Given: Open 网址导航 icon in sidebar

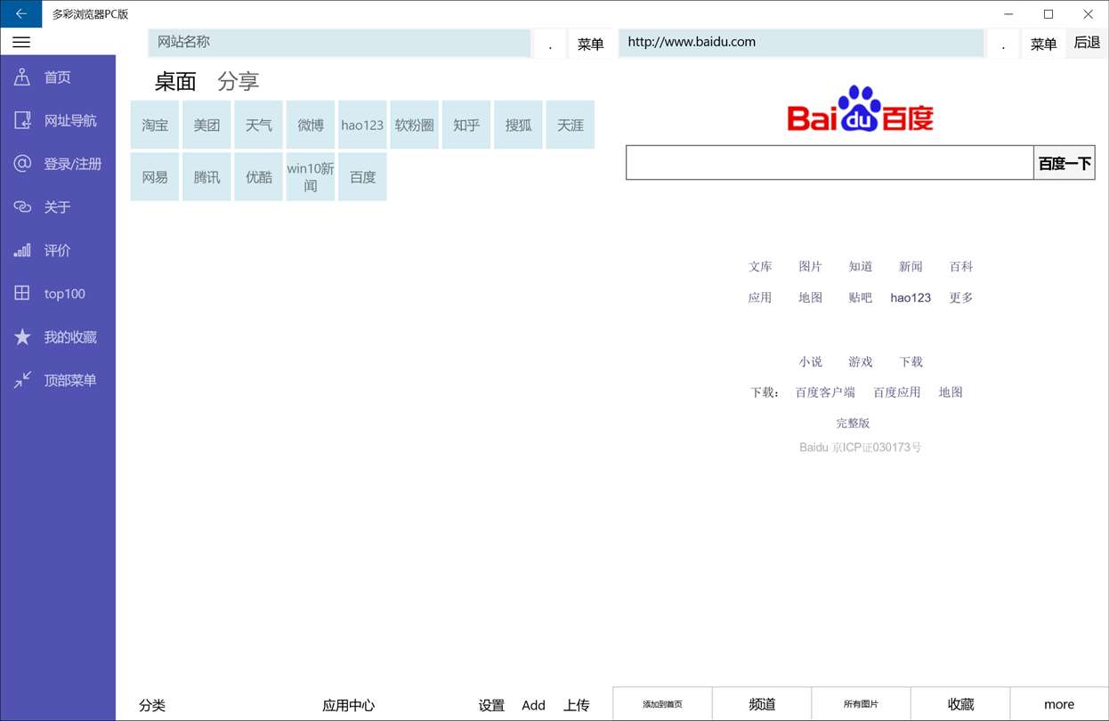Looking at the screenshot, I should 22,120.
